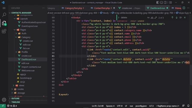Open edit.vue in Category folder

27,45
